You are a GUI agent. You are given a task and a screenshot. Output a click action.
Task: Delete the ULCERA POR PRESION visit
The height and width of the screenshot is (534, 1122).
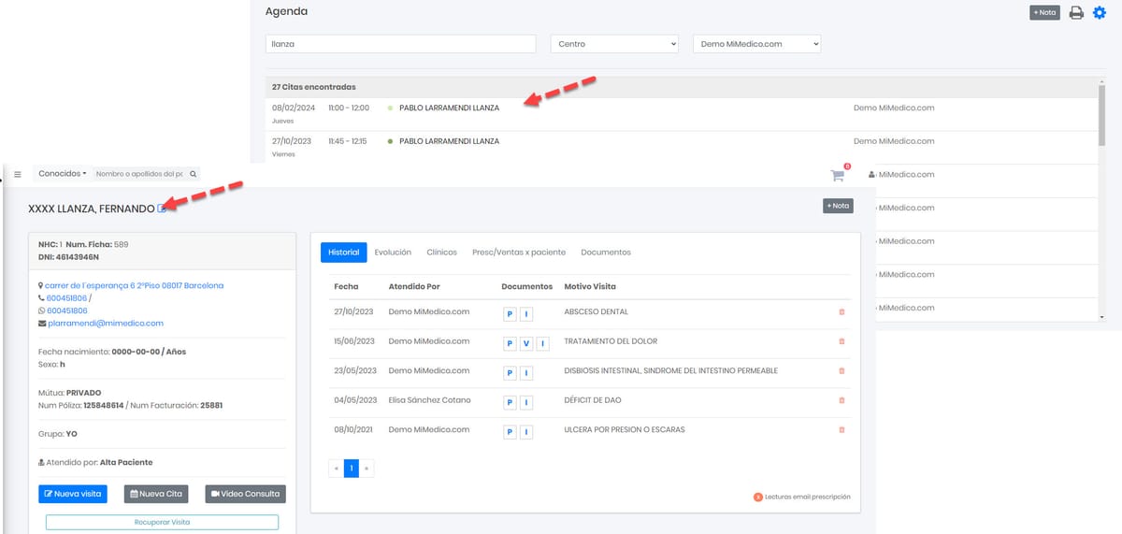click(x=841, y=430)
